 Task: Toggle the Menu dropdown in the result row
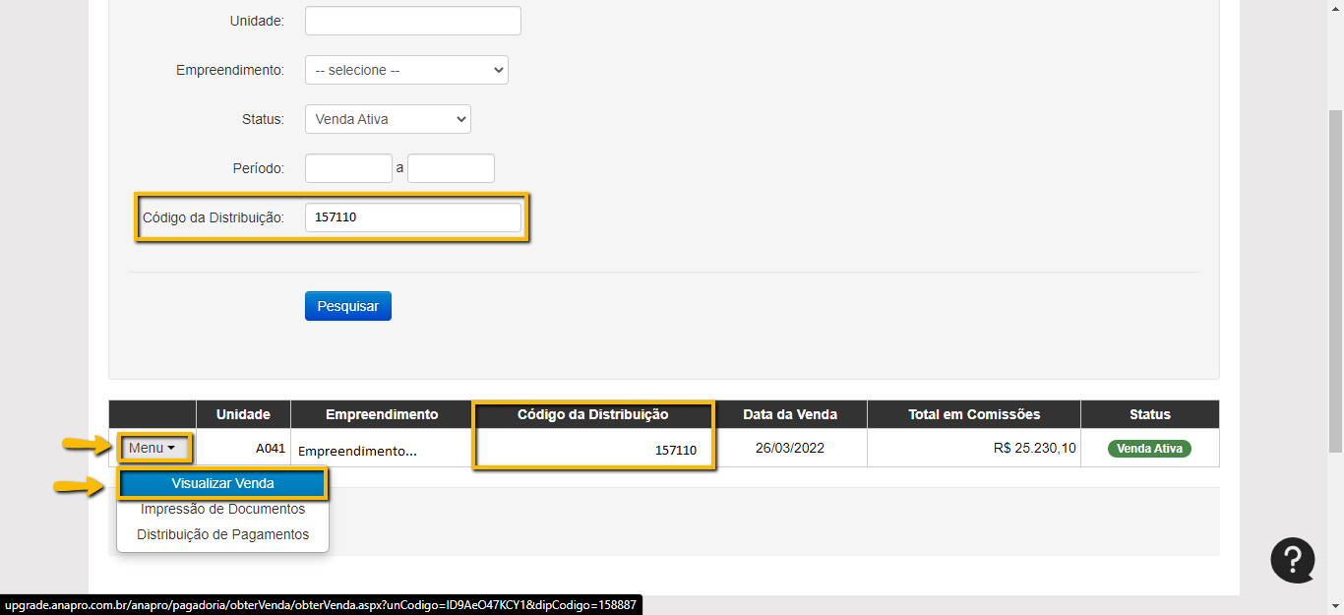(x=153, y=449)
